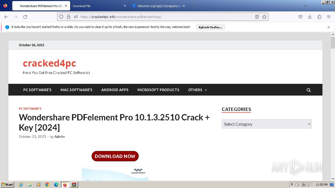
Task: Open the website search magnifier icon
Action: (309, 90)
